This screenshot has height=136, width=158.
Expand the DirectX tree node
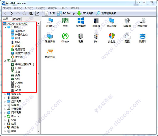(5, 117)
